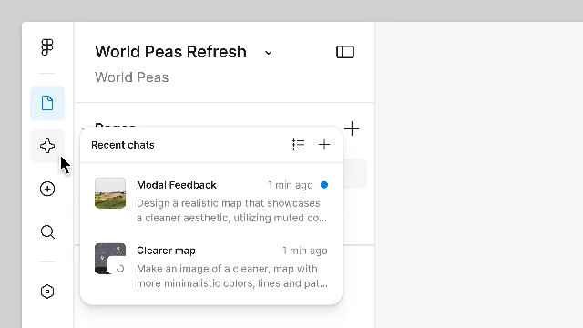Click the World Peas project name
This screenshot has width=583, height=328.
coord(131,77)
